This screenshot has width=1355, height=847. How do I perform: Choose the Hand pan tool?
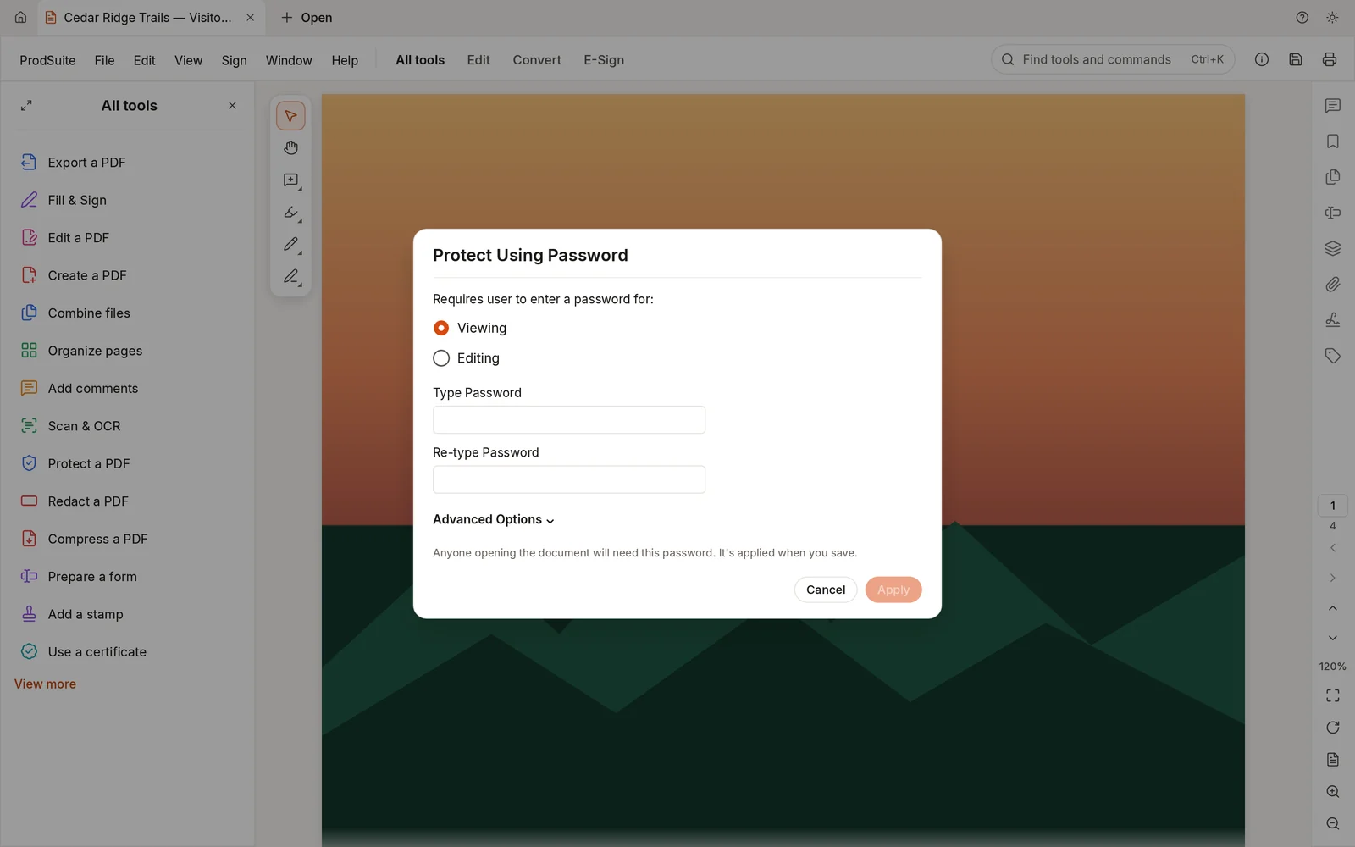290,148
